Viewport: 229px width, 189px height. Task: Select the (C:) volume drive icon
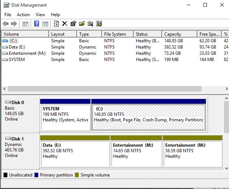[5, 41]
